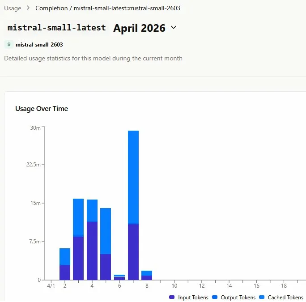Click the mistral-small-2603 model label
This screenshot has width=306, height=302.
39,45
